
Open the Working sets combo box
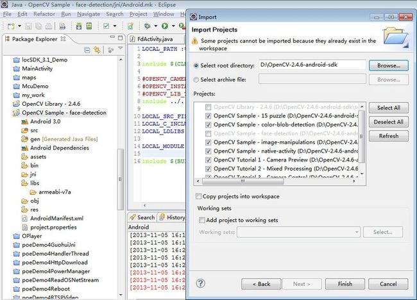point(298,232)
